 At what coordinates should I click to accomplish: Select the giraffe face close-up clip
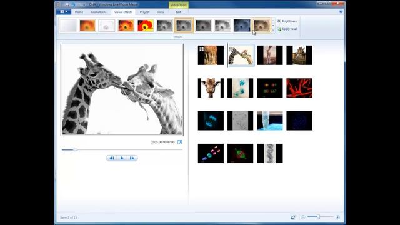coord(211,87)
